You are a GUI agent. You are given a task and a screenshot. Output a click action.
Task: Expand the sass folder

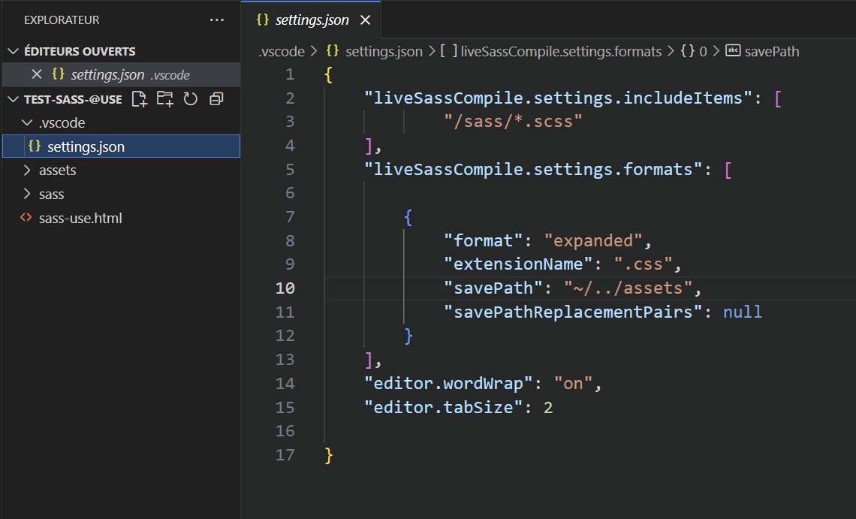tap(27, 194)
